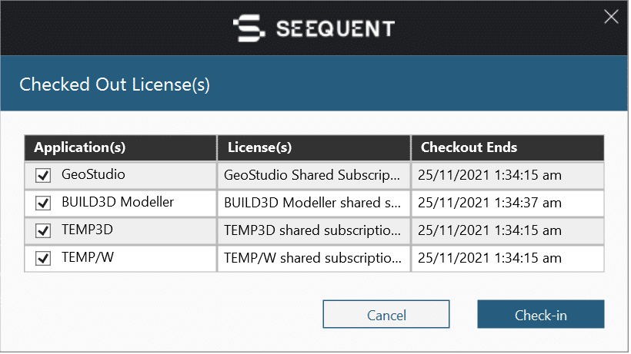Screen dimensions: 631x354
Task: Click the TEMP3D shared subscription license cell
Action: 314,231
